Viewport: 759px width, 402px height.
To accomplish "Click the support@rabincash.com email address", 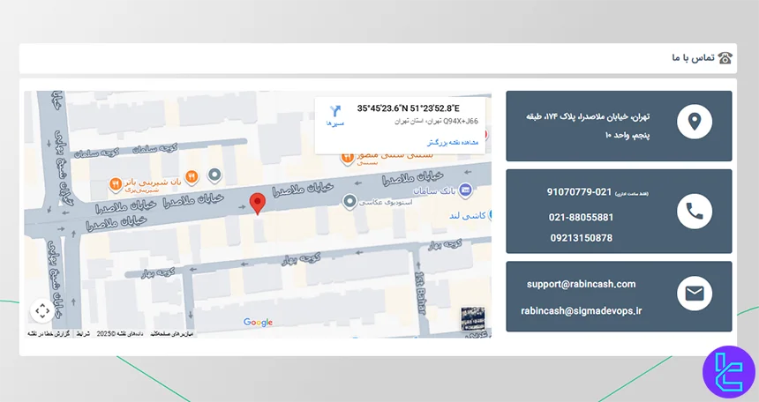I will pos(582,284).
